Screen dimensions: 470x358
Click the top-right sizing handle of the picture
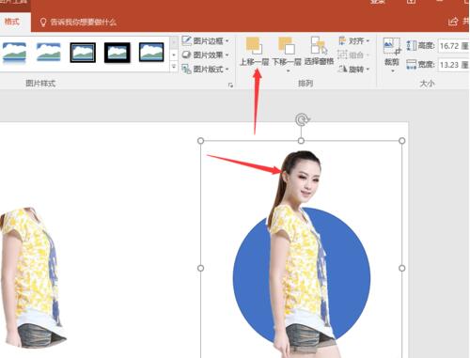(x=402, y=141)
